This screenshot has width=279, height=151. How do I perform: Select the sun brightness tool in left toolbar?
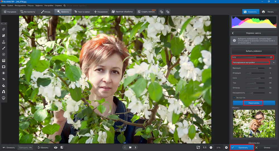click(x=4, y=73)
